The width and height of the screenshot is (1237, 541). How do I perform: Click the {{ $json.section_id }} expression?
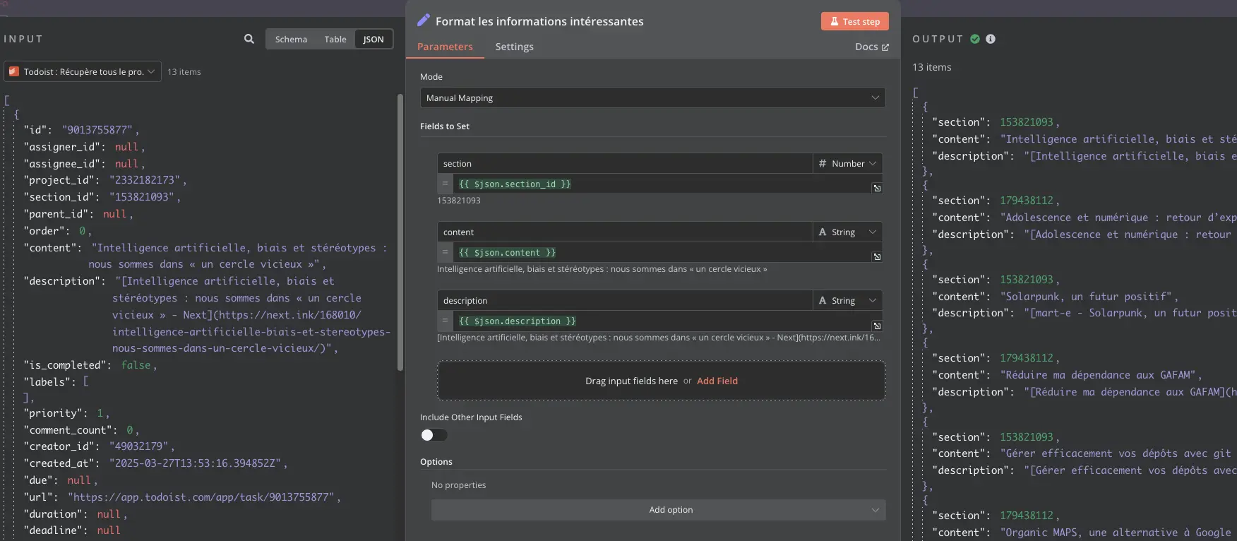pos(515,184)
